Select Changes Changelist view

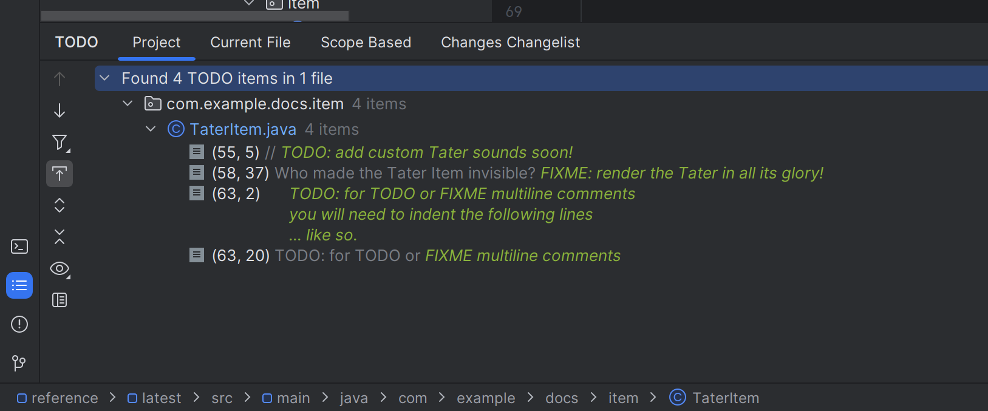(510, 42)
